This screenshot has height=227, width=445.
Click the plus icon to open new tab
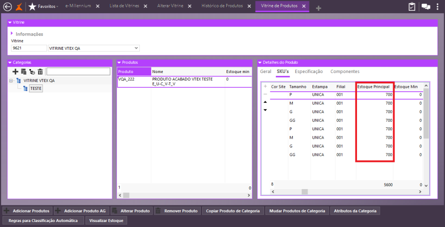point(318,8)
